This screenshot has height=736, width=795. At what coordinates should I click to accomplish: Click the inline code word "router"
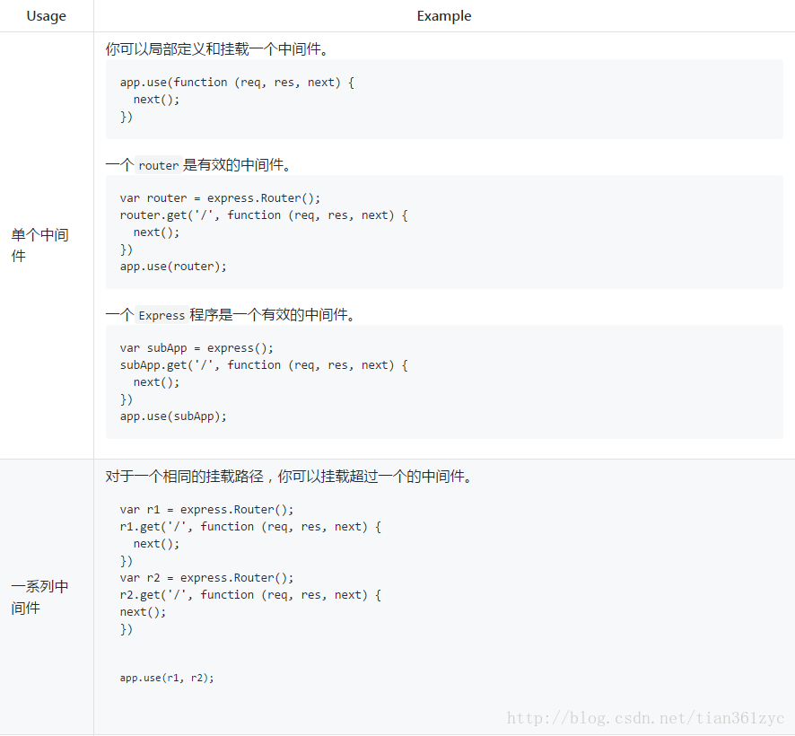click(159, 165)
